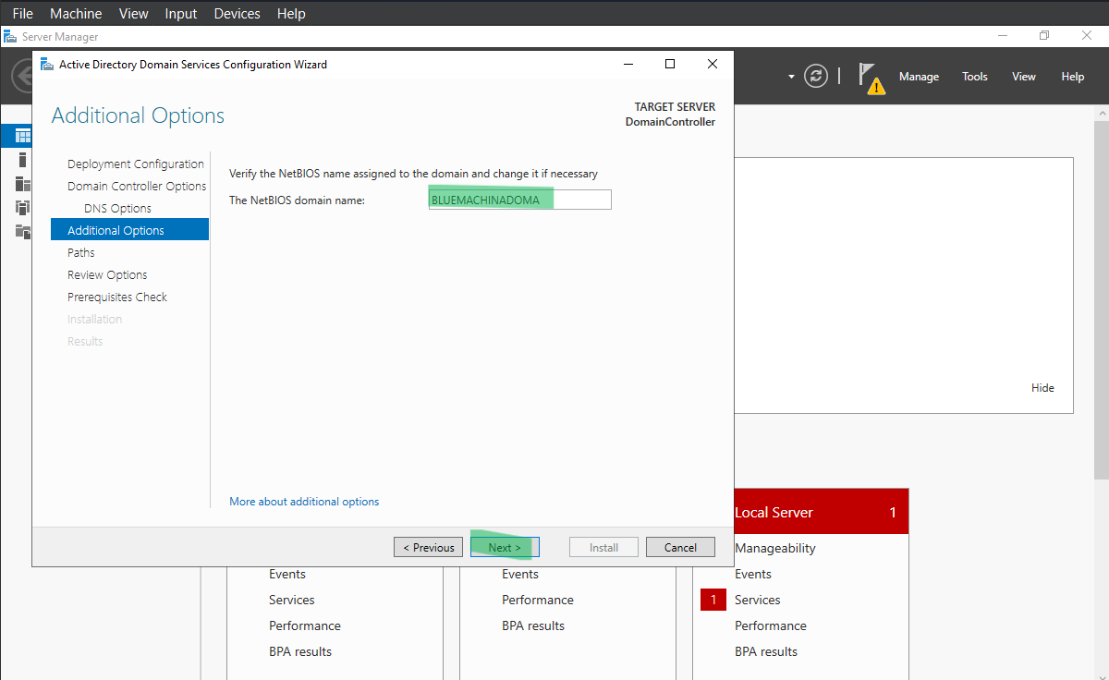The image size is (1109, 680).
Task: Close the AD DS configuration wizard window
Action: click(x=712, y=64)
